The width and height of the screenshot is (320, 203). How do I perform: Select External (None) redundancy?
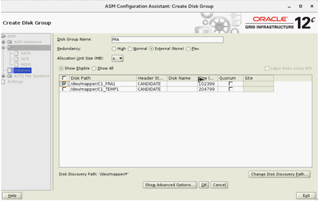pos(152,49)
